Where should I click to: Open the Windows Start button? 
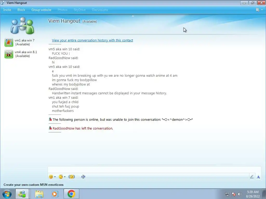click(x=7, y=194)
